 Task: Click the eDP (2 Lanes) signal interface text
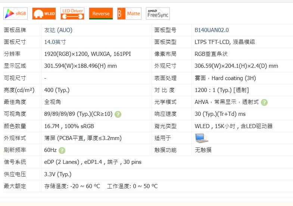[62, 162]
